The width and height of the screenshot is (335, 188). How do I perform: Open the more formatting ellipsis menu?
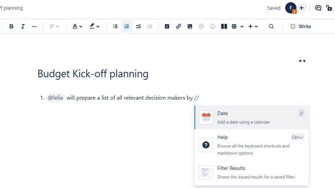34,26
